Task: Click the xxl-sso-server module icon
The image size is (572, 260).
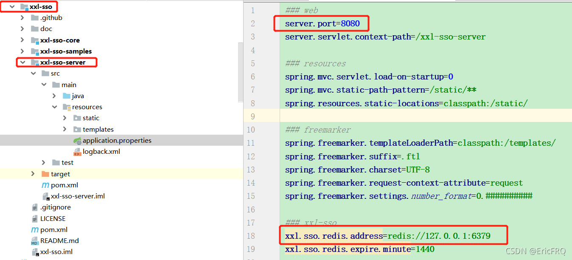Action: point(35,62)
